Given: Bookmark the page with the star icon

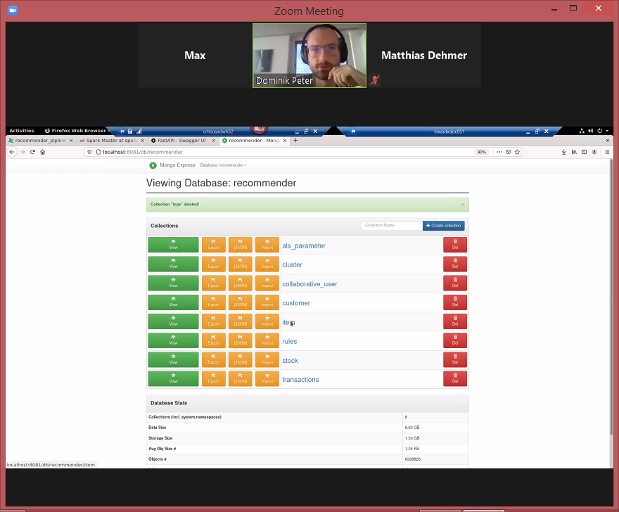Looking at the screenshot, I should (x=517, y=152).
